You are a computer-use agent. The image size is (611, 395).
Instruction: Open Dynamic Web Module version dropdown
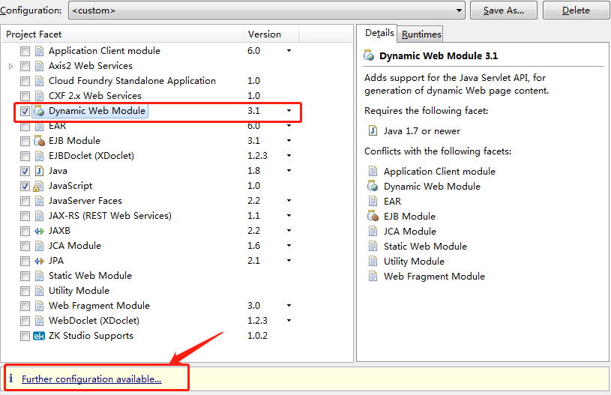(x=289, y=111)
